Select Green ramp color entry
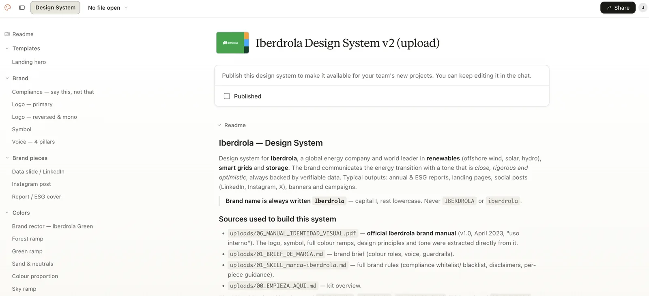This screenshot has height=296, width=649. pyautogui.click(x=27, y=251)
